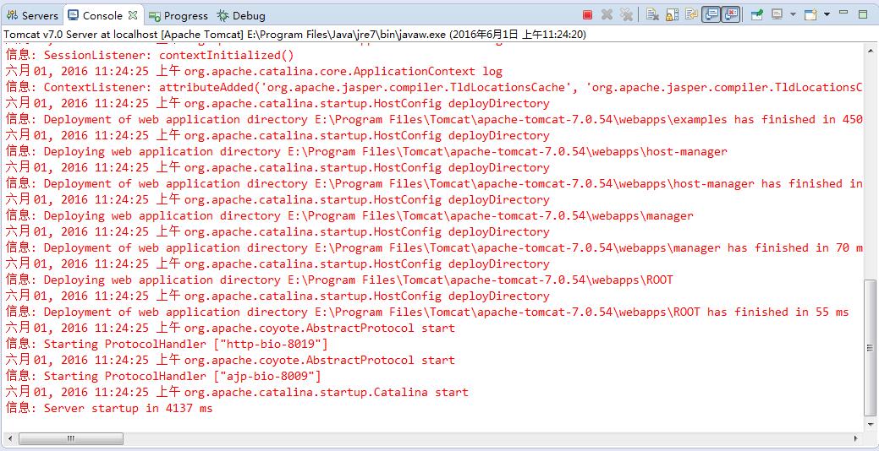879x451 pixels.
Task: Click the Display Selected Console icon
Action: coord(777,15)
